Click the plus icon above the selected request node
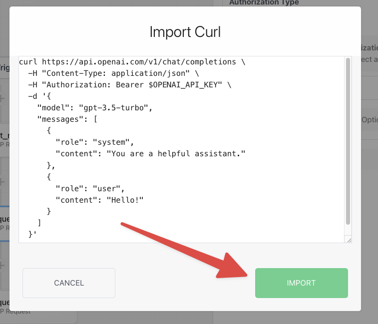The image size is (378, 324). coord(2,182)
